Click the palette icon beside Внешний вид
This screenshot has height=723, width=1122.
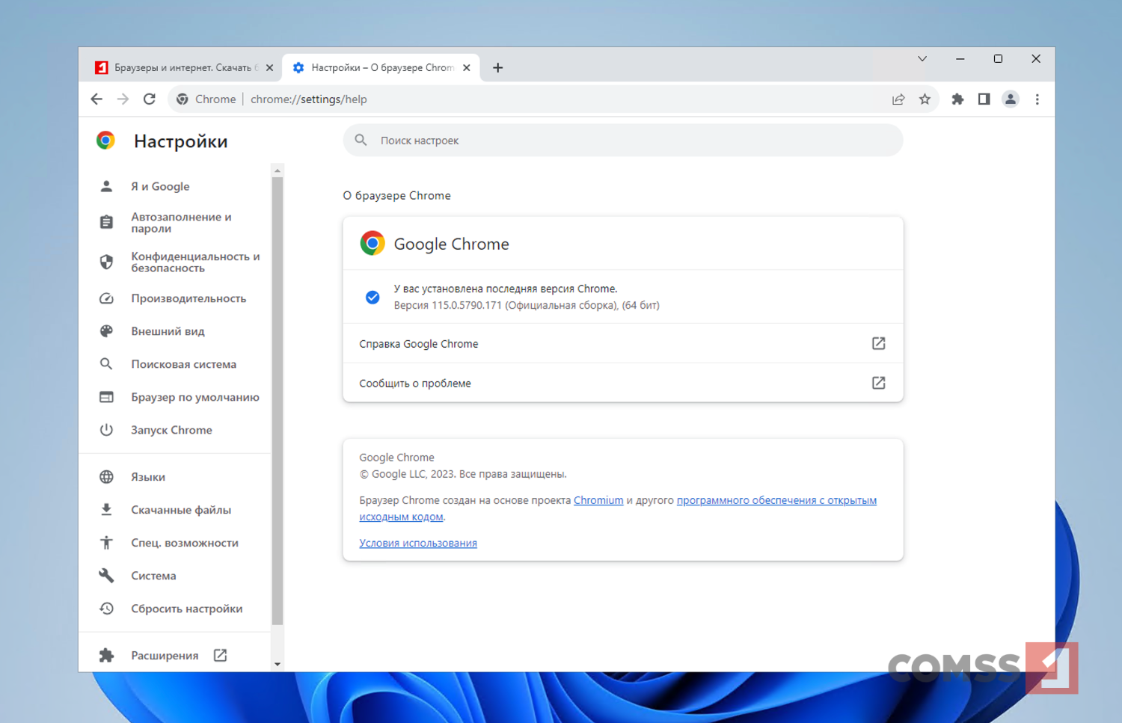(x=106, y=330)
